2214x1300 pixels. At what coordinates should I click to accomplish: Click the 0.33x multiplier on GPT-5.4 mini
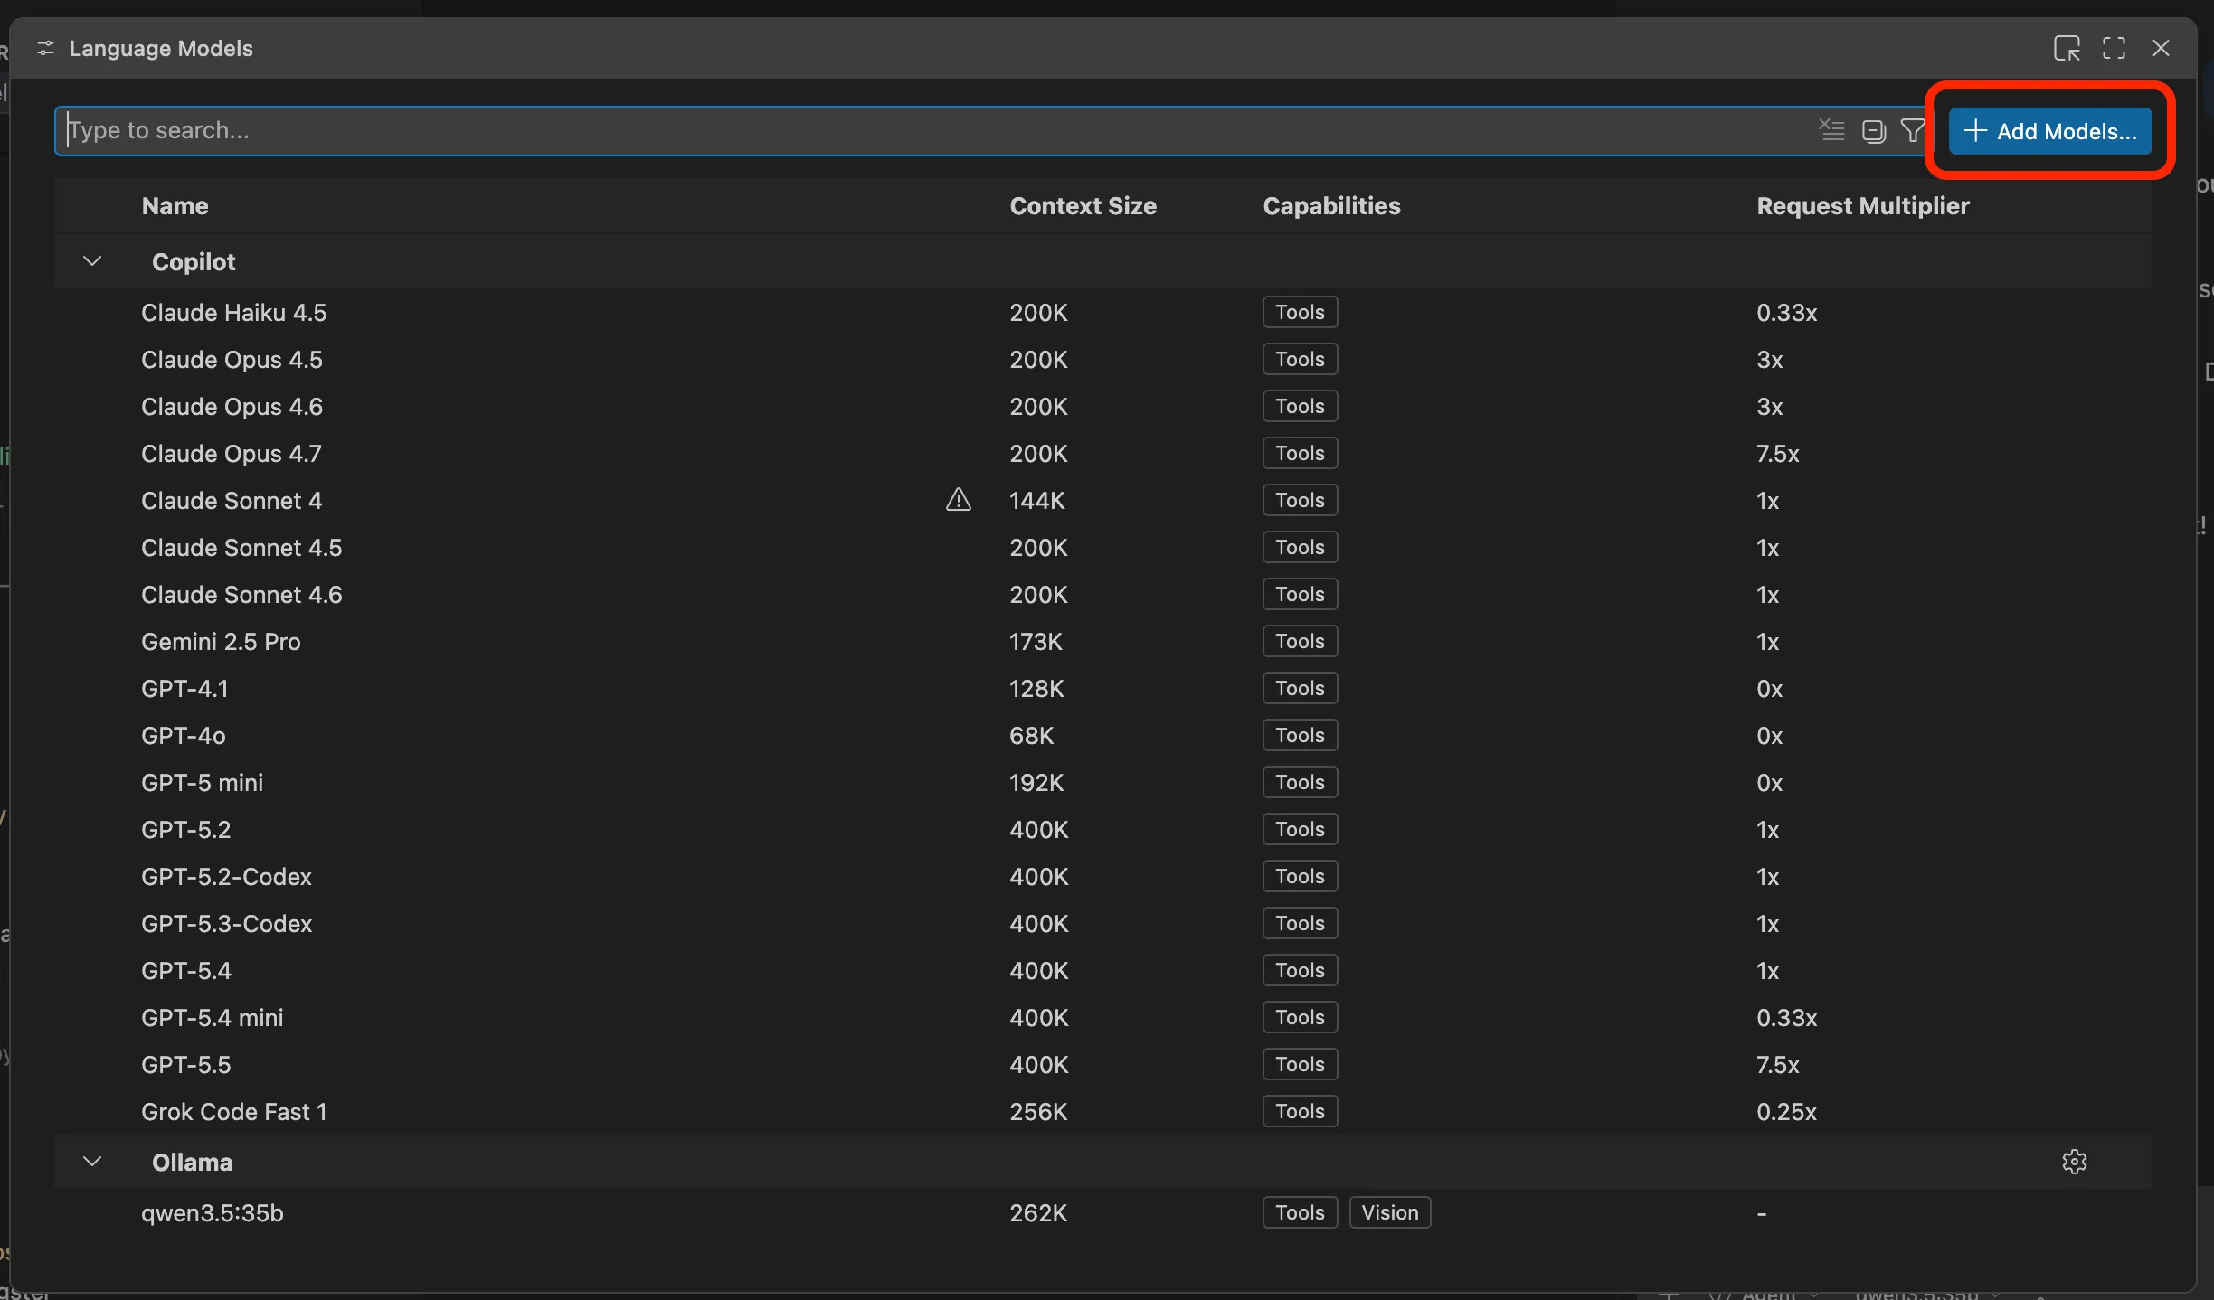pyautogui.click(x=1786, y=1018)
